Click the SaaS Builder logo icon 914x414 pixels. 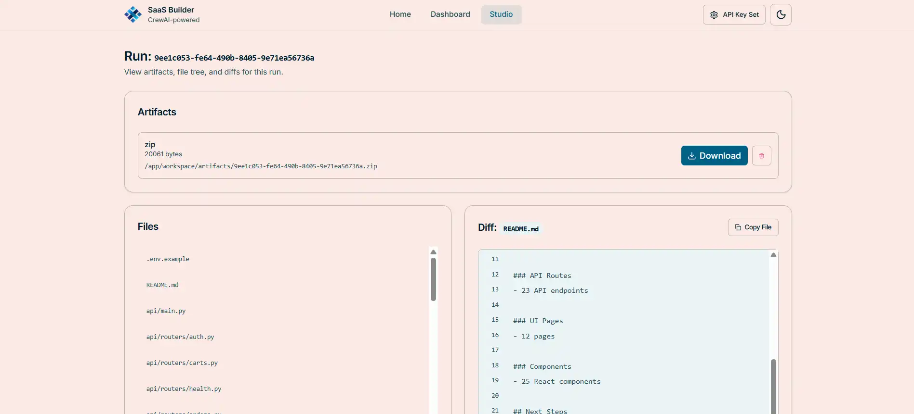point(133,14)
